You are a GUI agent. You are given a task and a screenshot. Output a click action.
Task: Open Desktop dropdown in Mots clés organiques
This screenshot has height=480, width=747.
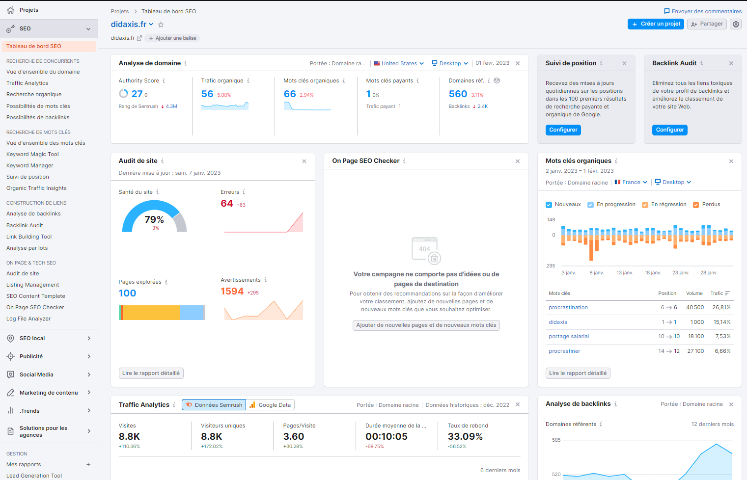point(673,182)
